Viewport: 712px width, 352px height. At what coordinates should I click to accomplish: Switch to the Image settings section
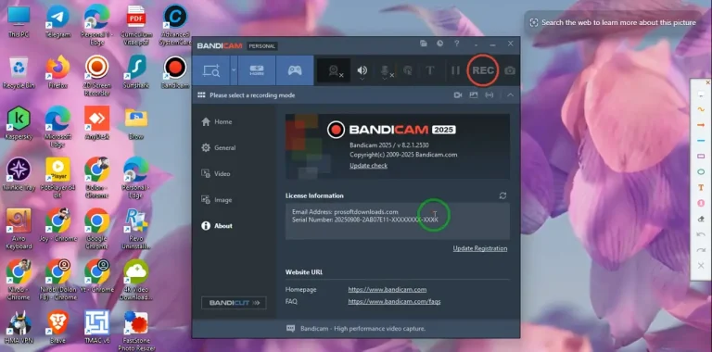tap(217, 199)
